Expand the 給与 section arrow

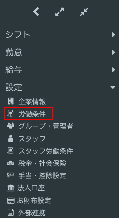click(x=114, y=70)
